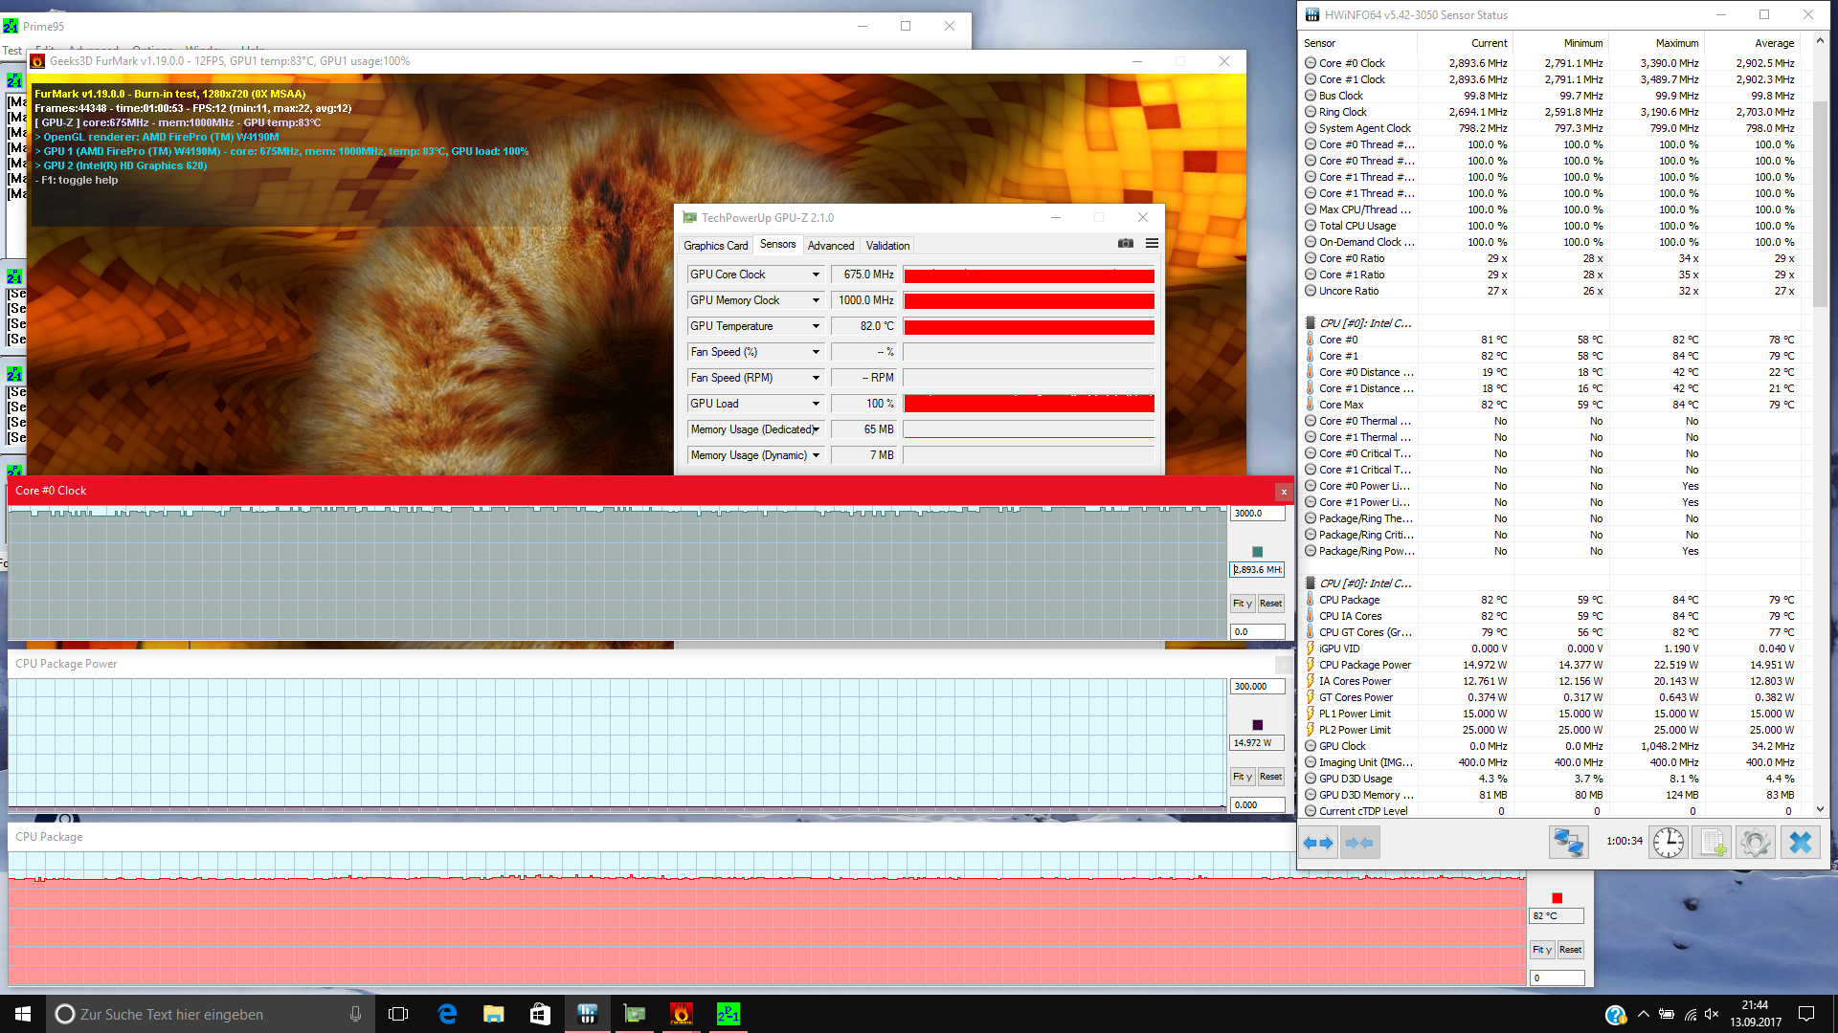
Task: Click the red color swatch on CPU Package graph
Action: pos(1557,898)
